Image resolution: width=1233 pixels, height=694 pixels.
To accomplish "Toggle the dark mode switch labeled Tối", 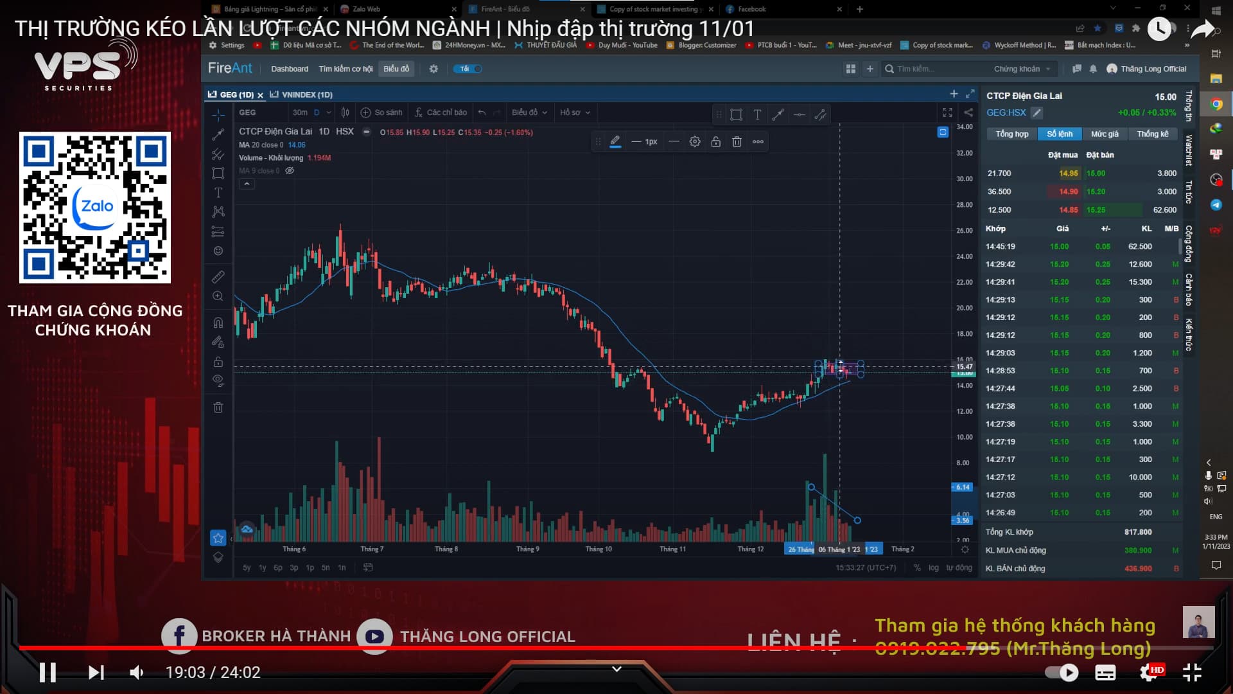I will [x=468, y=69].
